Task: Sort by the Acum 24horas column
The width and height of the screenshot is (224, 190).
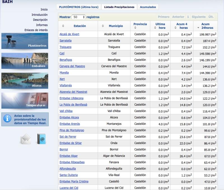Action: coord(205,26)
